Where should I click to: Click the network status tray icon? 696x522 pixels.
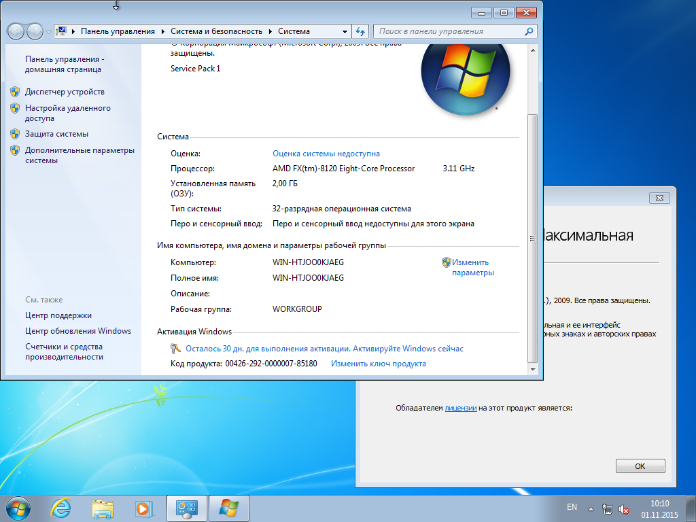(607, 509)
